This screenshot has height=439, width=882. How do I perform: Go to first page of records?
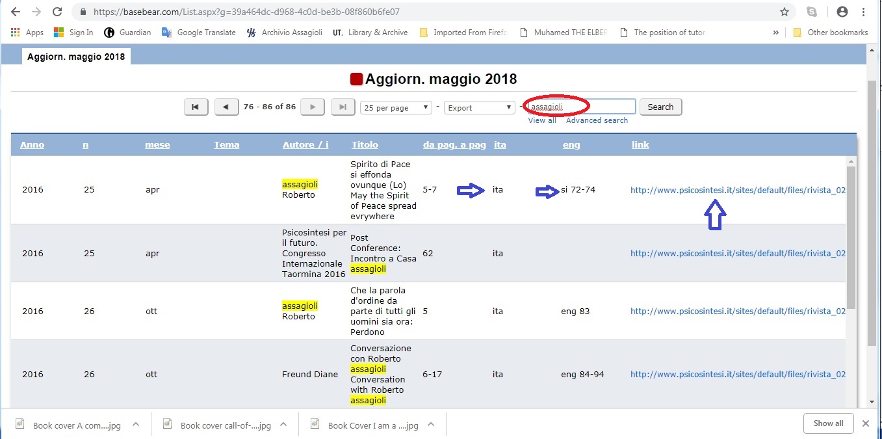196,107
